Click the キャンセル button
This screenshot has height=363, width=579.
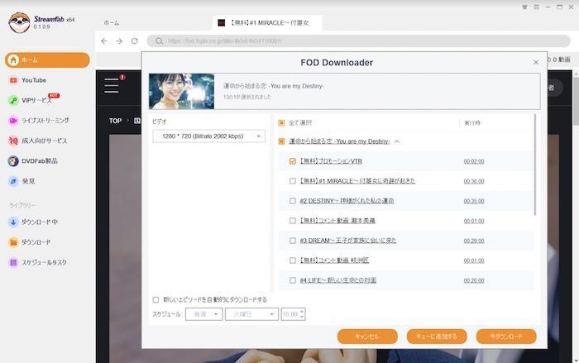pyautogui.click(x=367, y=337)
